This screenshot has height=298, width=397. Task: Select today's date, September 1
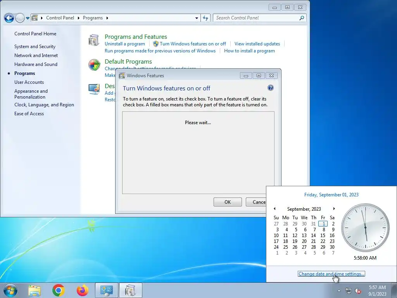(323, 224)
